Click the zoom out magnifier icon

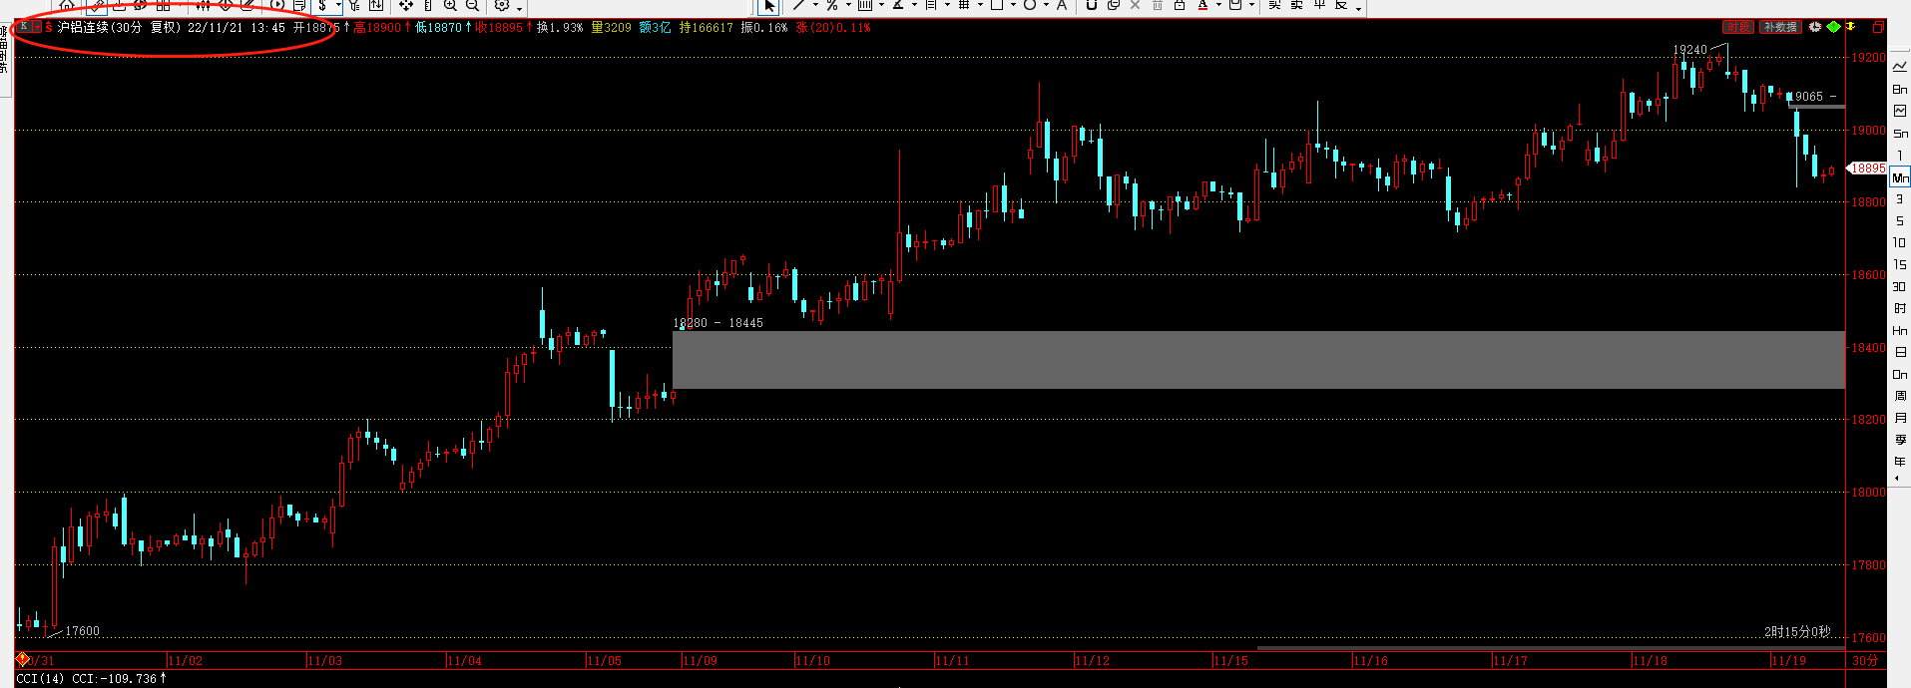pos(473,5)
